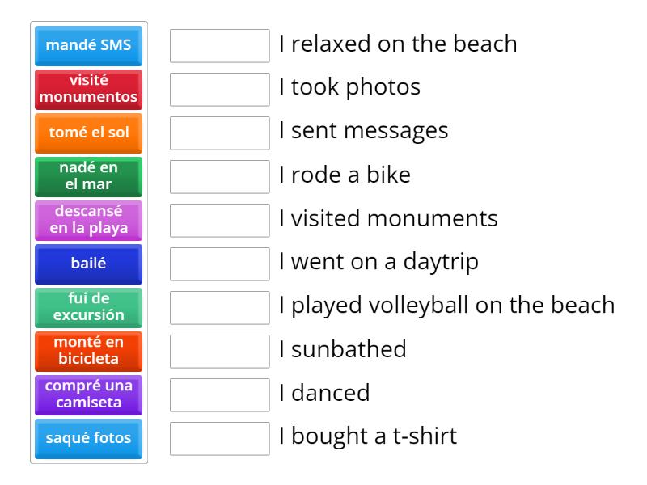Viewport: 647px width, 485px height.
Task: Click the 'descansé en la playa' tile
Action: tap(89, 220)
